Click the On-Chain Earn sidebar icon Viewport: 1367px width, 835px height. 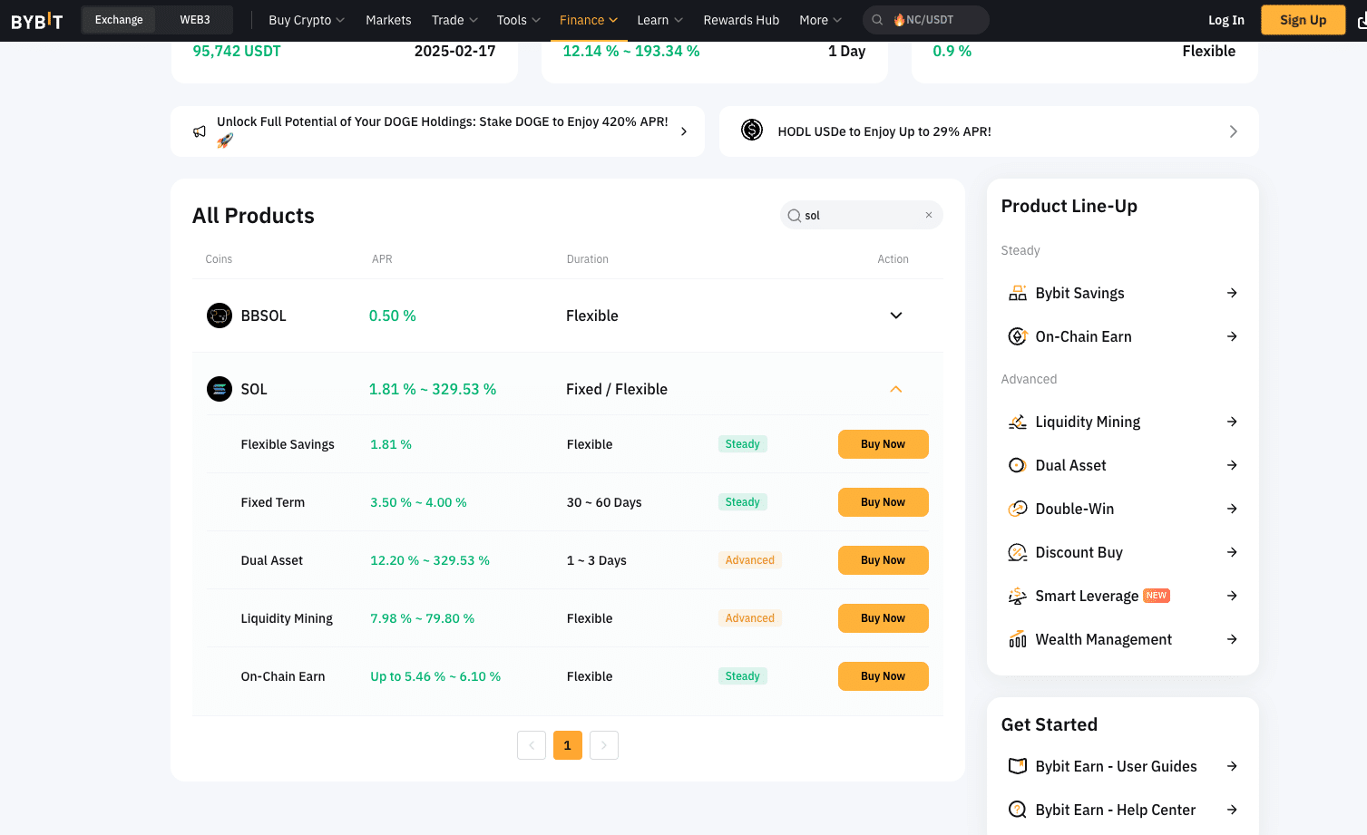[x=1018, y=336]
